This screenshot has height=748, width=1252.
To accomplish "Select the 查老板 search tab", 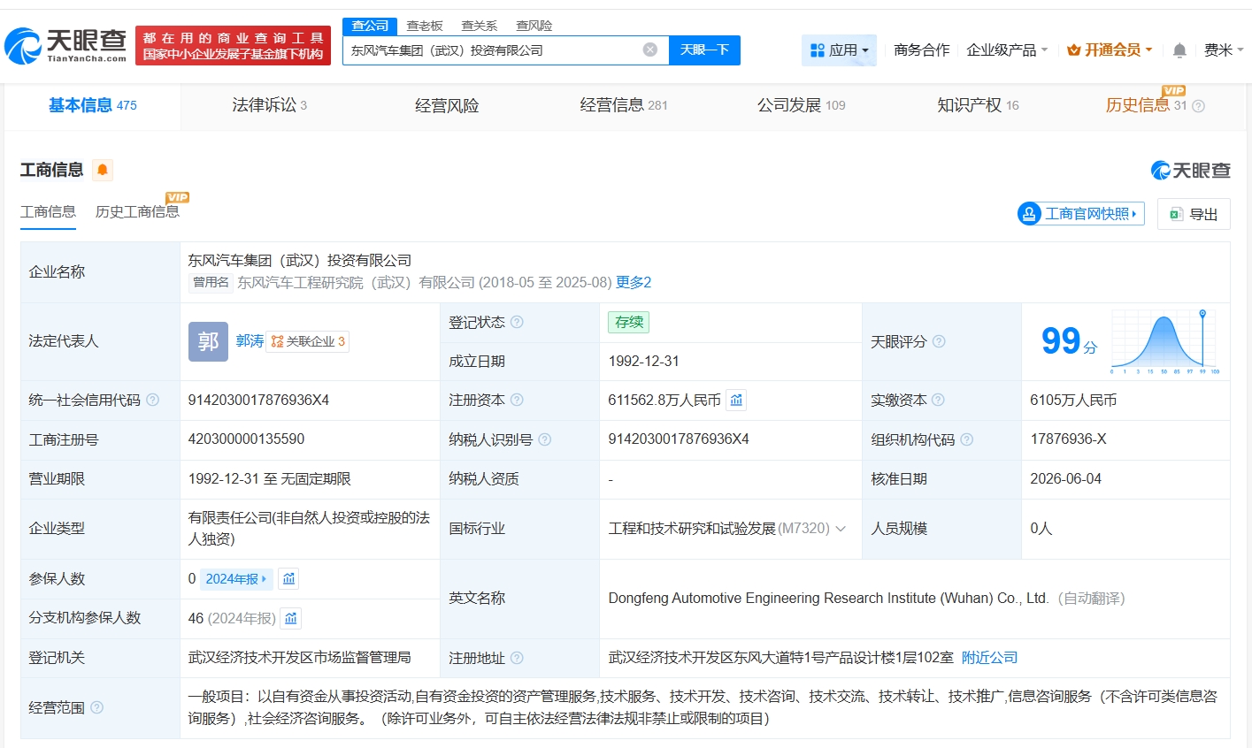I will tap(425, 26).
